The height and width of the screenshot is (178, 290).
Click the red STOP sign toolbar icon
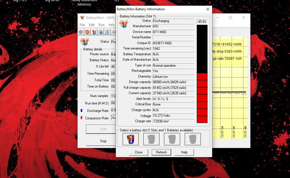(87, 32)
